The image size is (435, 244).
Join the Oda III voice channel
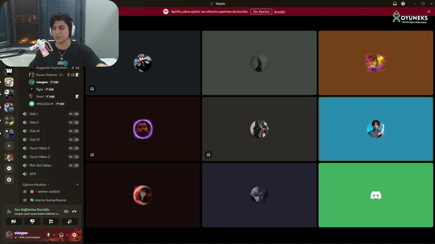[x=51, y=131]
